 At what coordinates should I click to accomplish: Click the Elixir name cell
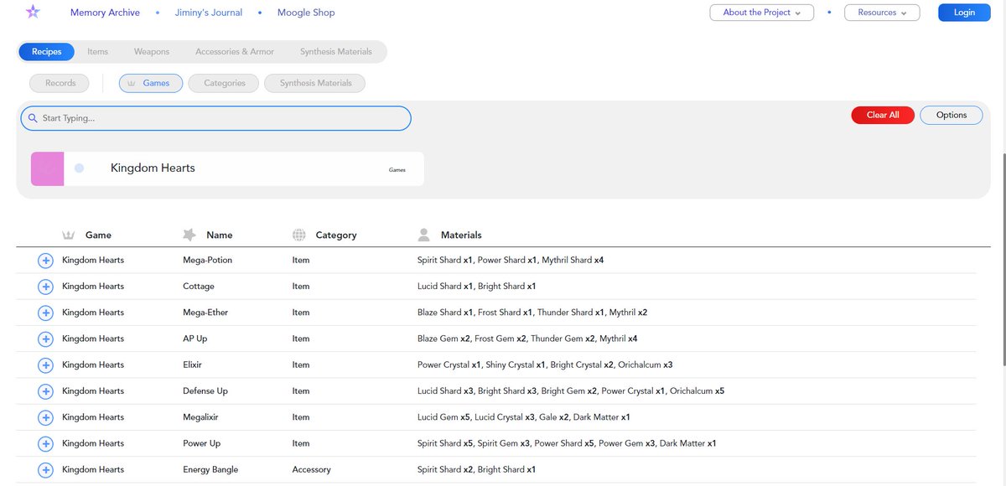click(192, 365)
